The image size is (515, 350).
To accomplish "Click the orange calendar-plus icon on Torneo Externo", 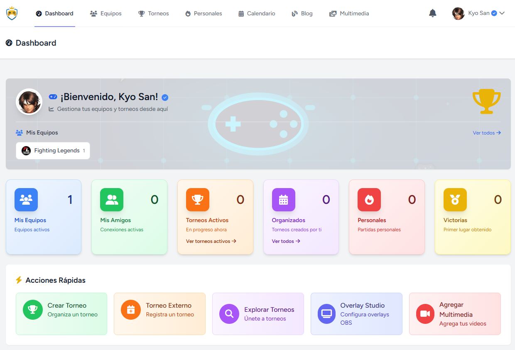I will (x=131, y=310).
